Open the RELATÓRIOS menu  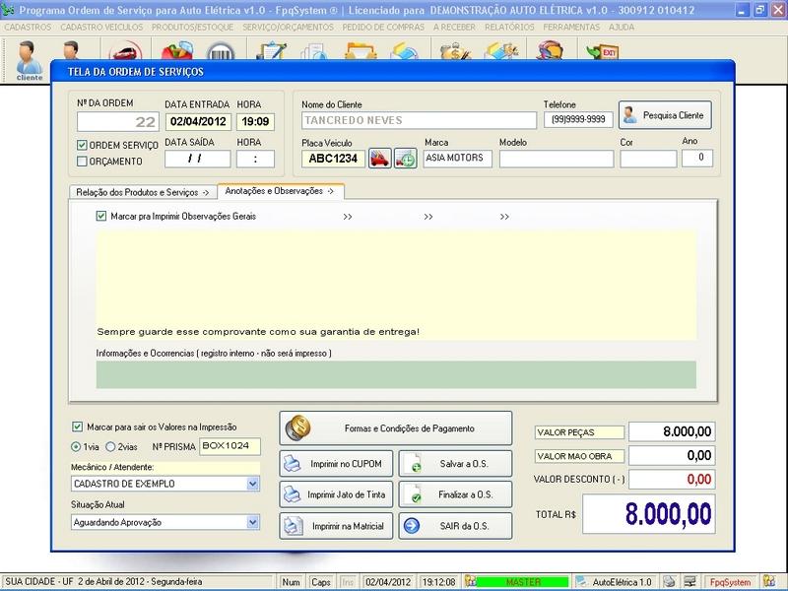point(511,27)
